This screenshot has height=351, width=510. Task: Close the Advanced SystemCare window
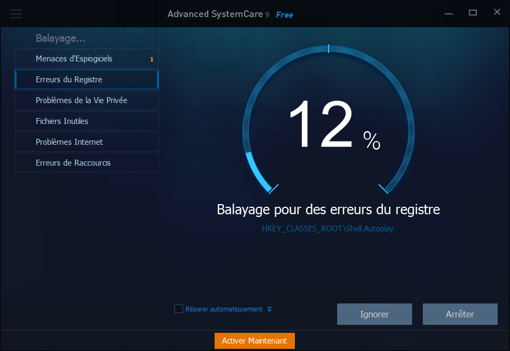[497, 12]
